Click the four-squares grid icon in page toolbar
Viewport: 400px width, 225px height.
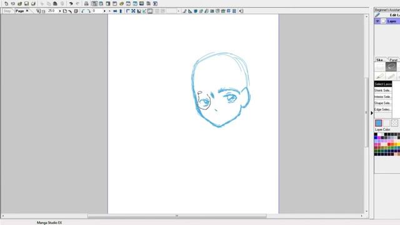pyautogui.click(x=234, y=11)
